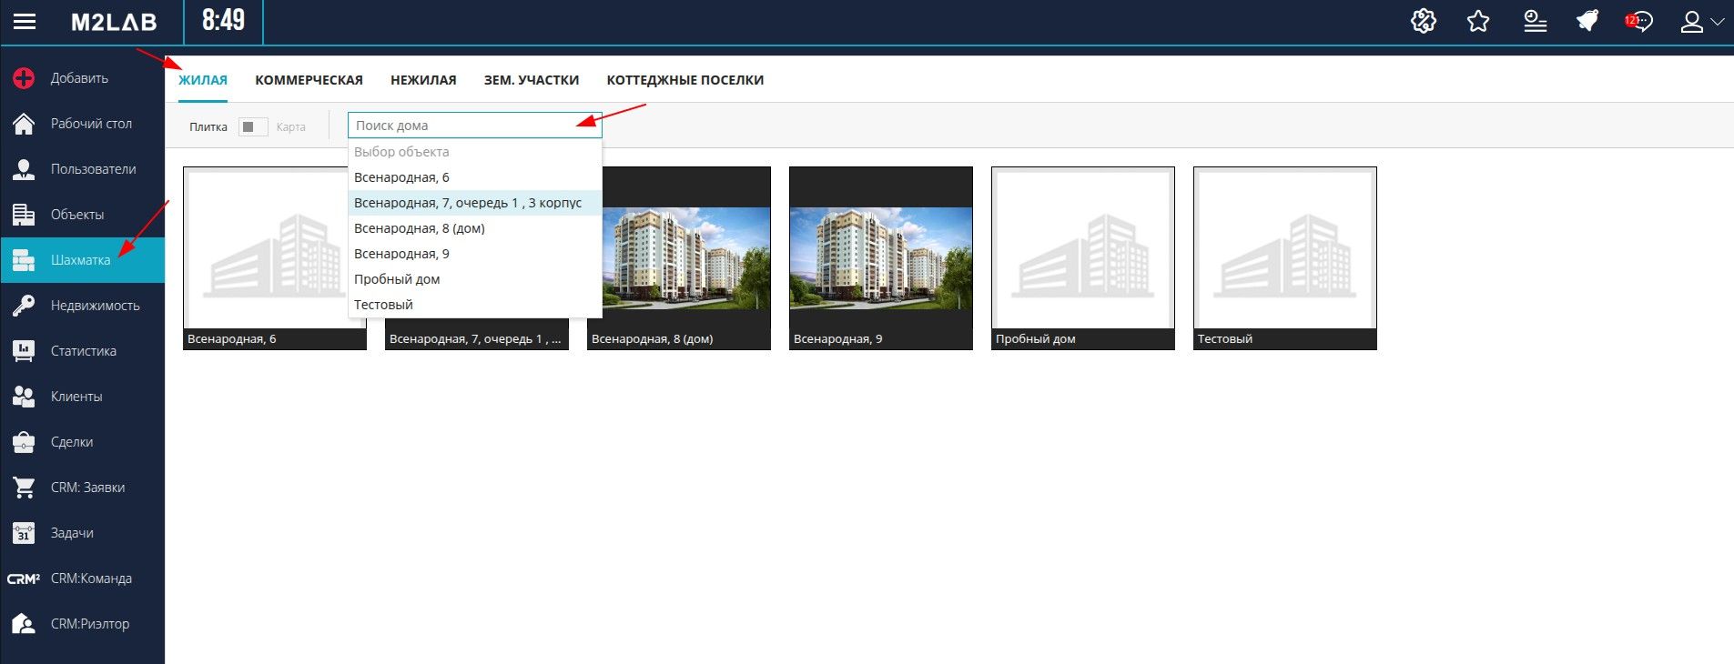
Task: Select Всенародная, 7, очередь 1, 3 корпус option
Action: coord(468,203)
